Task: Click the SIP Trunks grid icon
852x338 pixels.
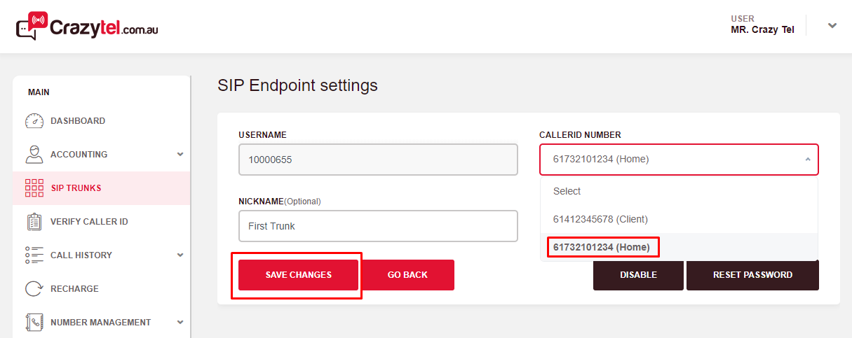Action: click(x=34, y=188)
